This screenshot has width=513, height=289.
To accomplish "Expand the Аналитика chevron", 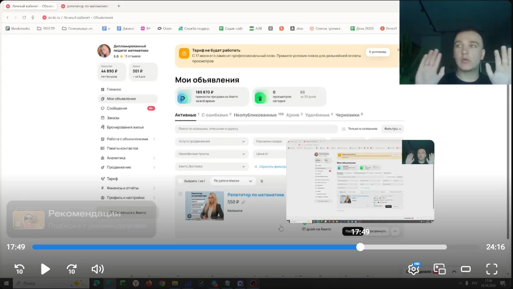I will tap(154, 158).
